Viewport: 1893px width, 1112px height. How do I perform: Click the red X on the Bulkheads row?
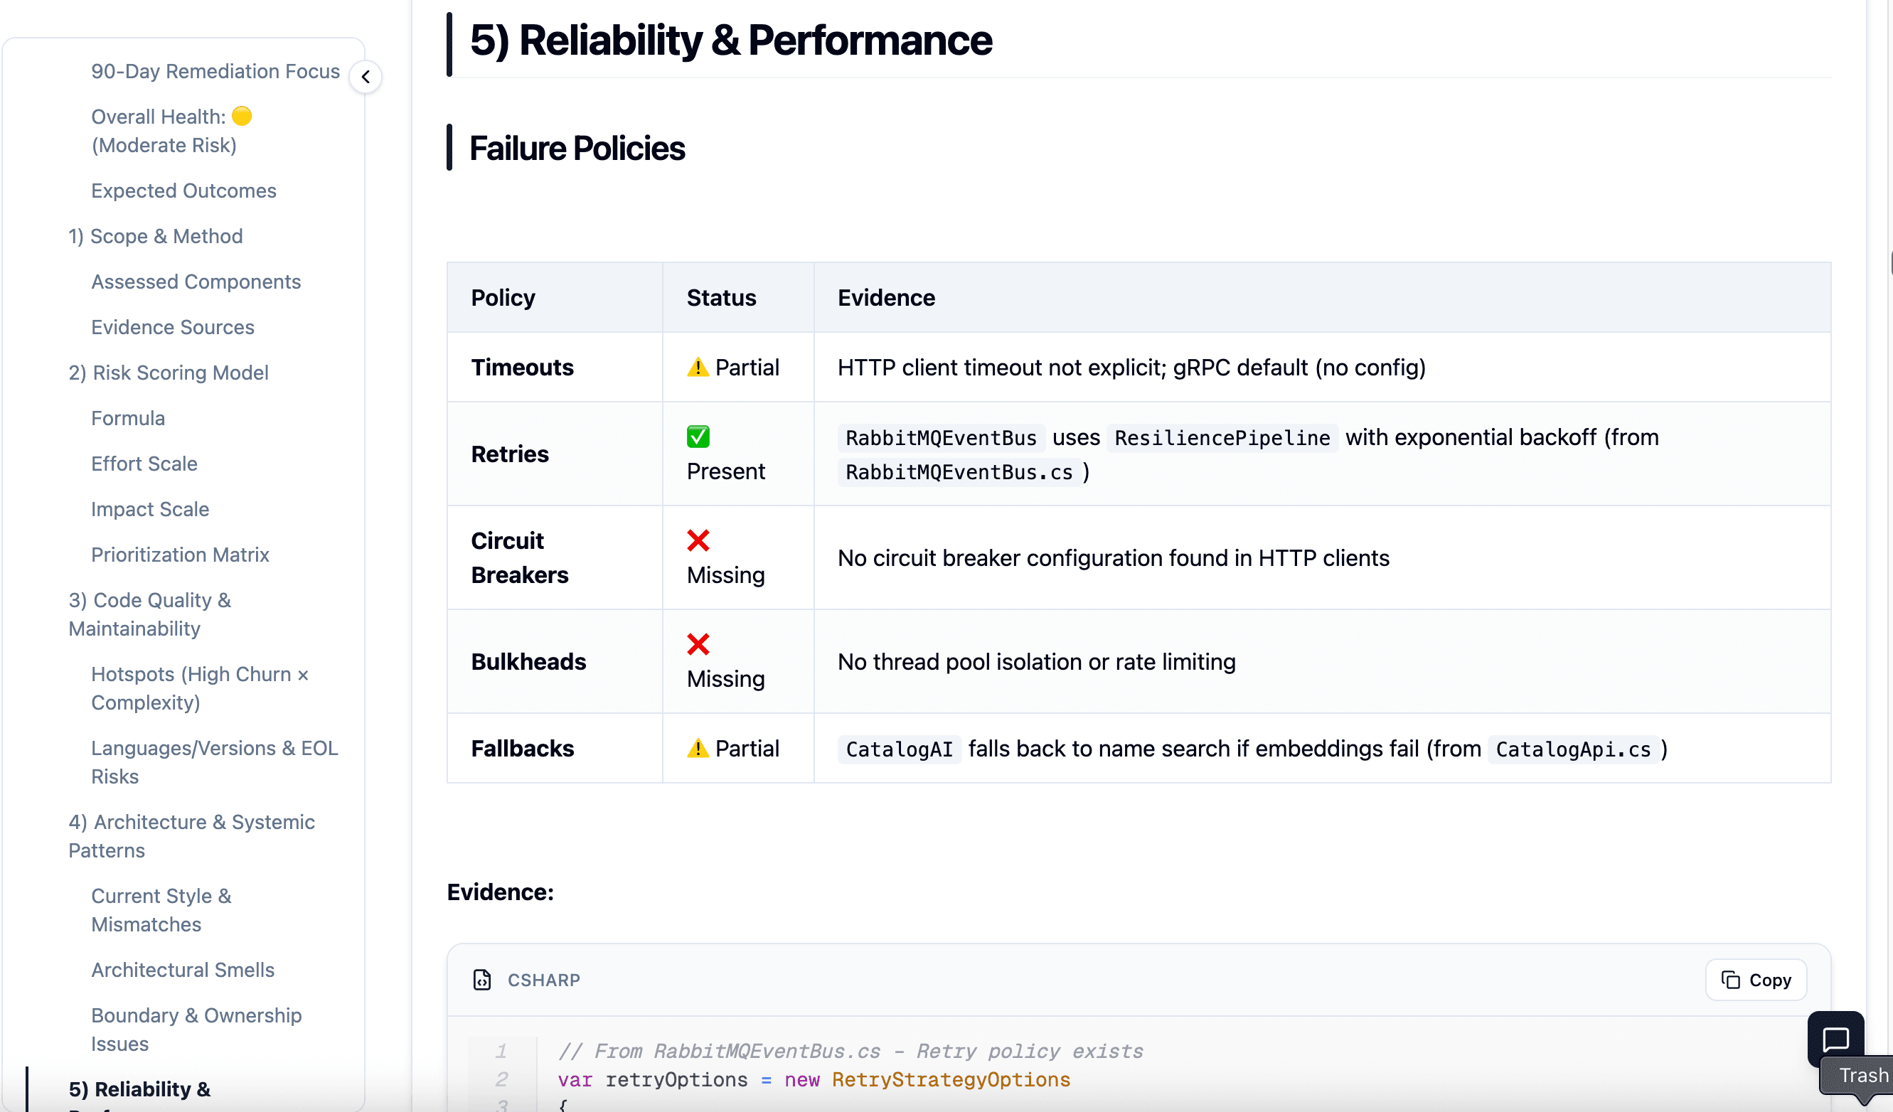pos(697,643)
